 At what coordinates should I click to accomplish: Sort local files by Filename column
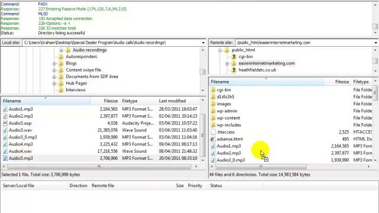[x=46, y=101]
